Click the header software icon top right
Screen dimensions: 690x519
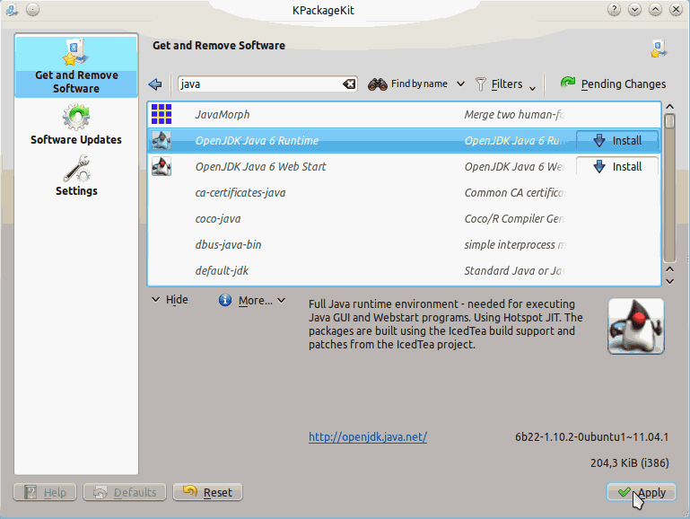(659, 48)
